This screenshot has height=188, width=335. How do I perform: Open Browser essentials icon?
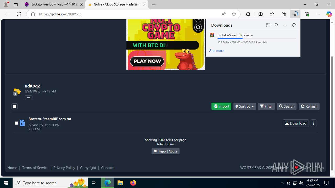click(307, 14)
